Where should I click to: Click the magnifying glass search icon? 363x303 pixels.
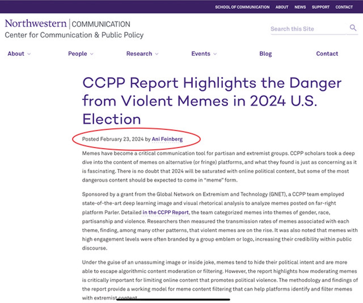tap(353, 27)
